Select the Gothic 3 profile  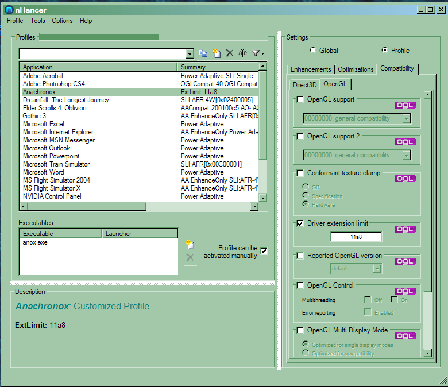(x=140, y=116)
